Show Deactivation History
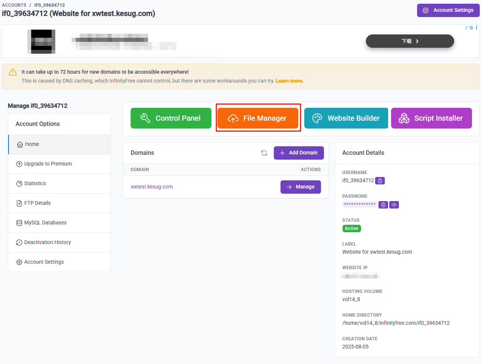482x364 pixels. [x=47, y=243]
